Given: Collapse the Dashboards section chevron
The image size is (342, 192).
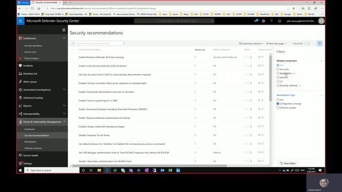Looking at the screenshot, I should point(64,38).
